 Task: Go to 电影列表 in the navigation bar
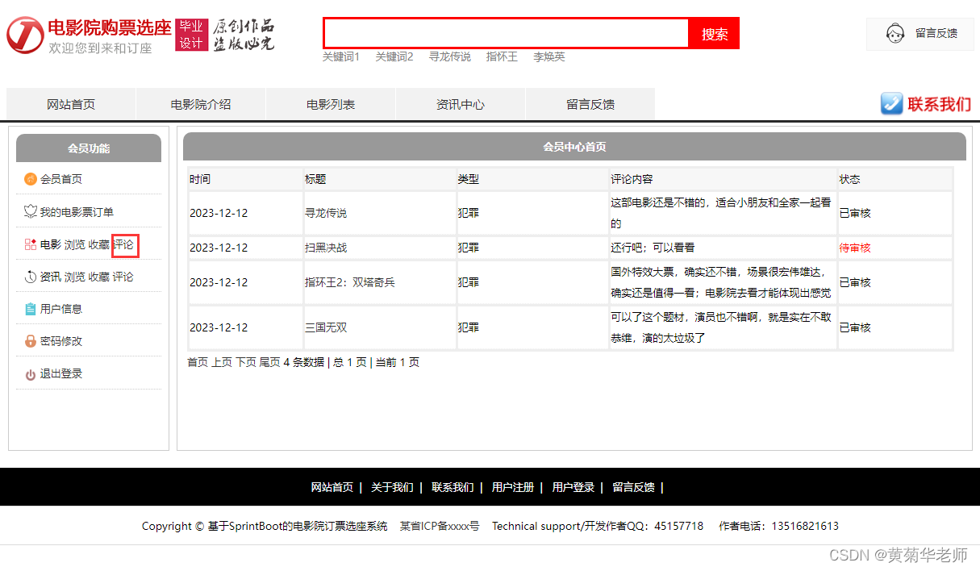331,104
